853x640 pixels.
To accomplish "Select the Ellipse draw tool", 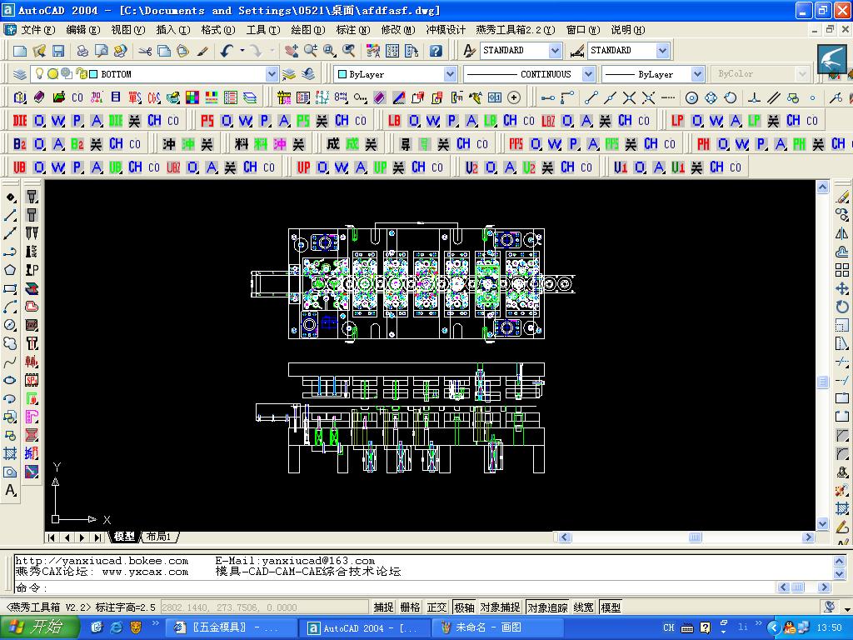I will click(10, 380).
